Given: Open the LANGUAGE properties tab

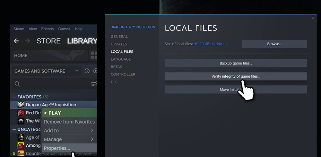Looking at the screenshot, I should (121, 59).
